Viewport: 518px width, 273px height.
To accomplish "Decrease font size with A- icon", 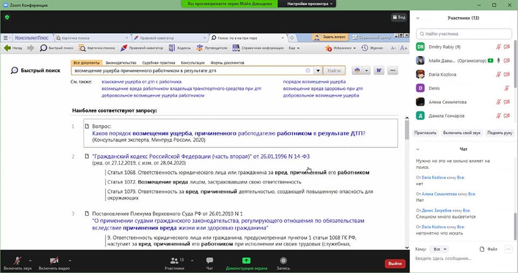I will 393,48.
